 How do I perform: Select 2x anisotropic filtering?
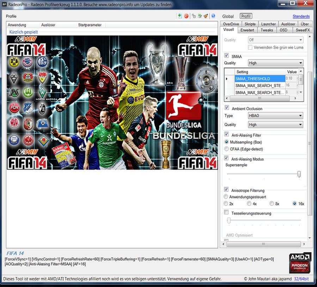(226, 203)
